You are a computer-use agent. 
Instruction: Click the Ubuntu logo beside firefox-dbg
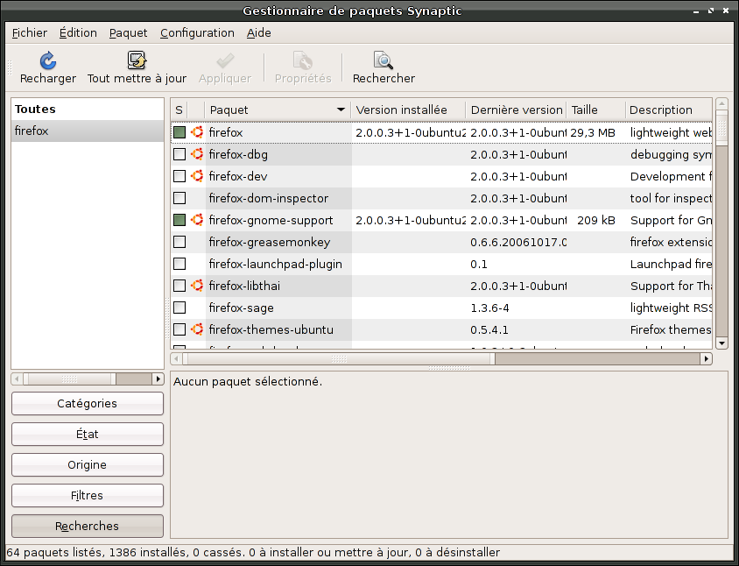tap(197, 154)
